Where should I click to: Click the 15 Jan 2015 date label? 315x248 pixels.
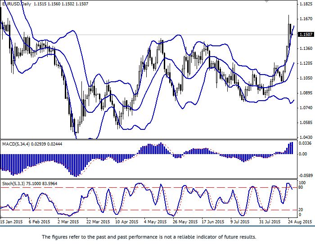click(x=11, y=222)
